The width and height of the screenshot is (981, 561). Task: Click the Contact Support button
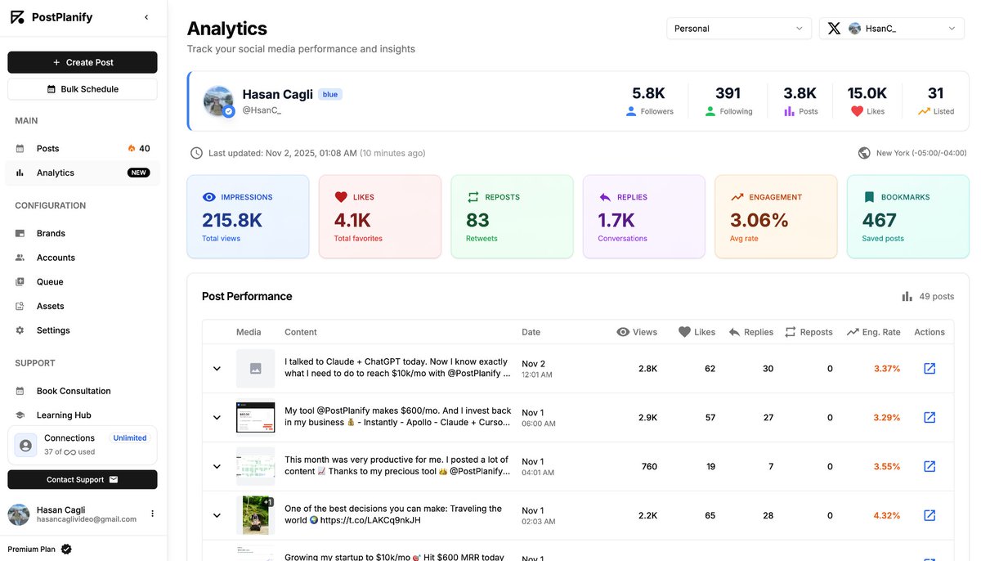82,479
